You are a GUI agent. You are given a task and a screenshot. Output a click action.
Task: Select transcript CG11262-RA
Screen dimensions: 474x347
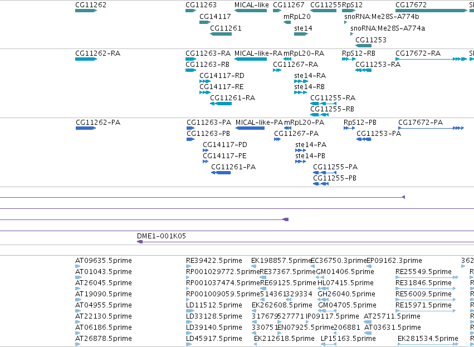click(x=86, y=59)
